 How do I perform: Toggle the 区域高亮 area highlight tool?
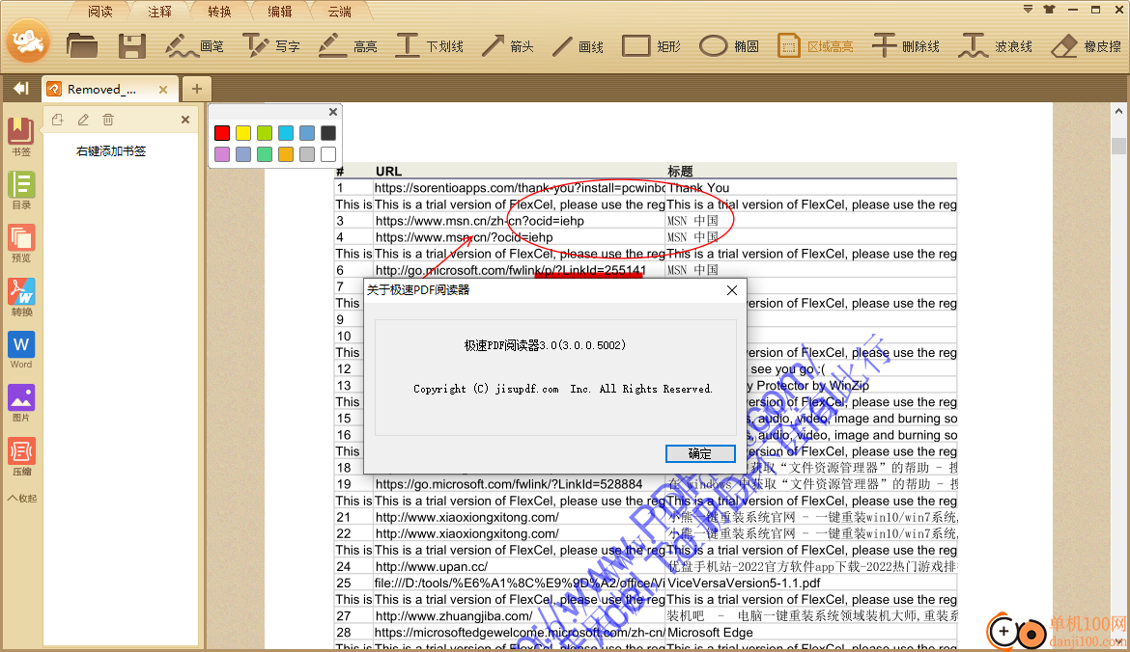pos(815,46)
